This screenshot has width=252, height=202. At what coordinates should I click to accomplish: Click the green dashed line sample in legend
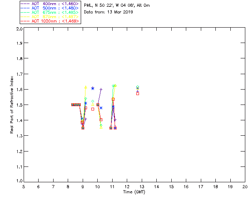(25, 12)
